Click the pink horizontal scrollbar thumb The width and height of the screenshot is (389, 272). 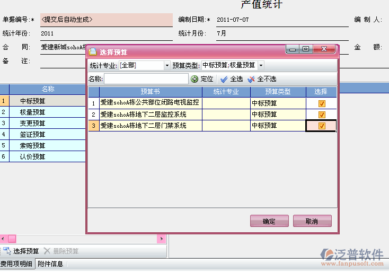(12, 239)
